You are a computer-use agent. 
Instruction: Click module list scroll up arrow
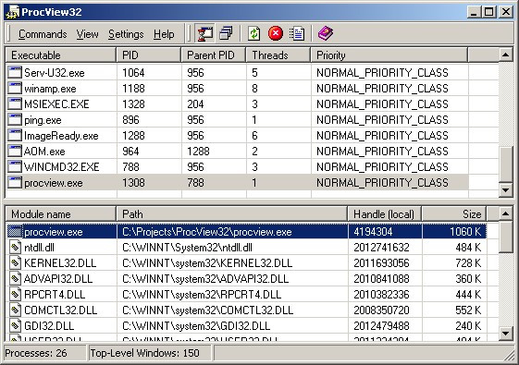click(505, 213)
